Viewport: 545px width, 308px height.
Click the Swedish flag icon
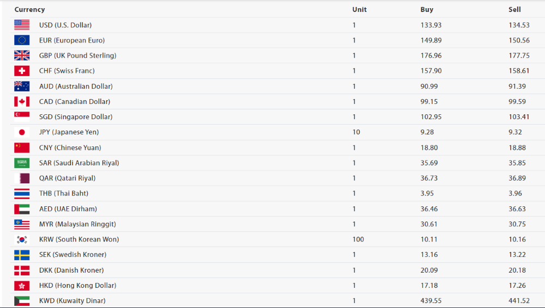click(x=22, y=255)
